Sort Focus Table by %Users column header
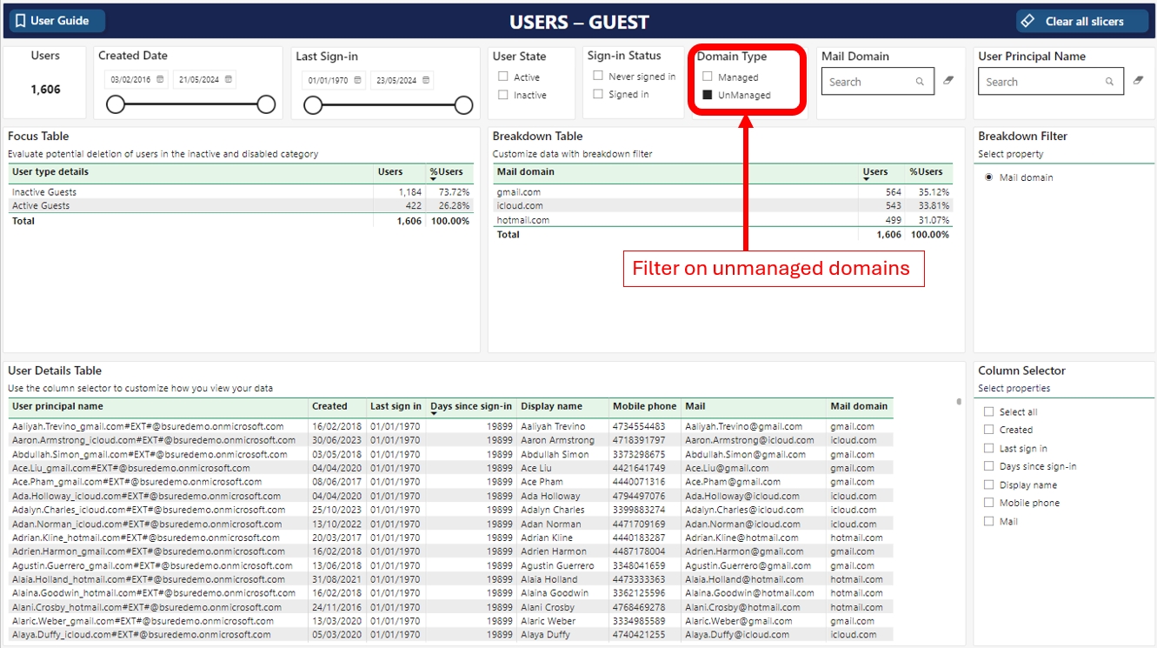Image resolution: width=1157 pixels, height=648 pixels. (449, 172)
